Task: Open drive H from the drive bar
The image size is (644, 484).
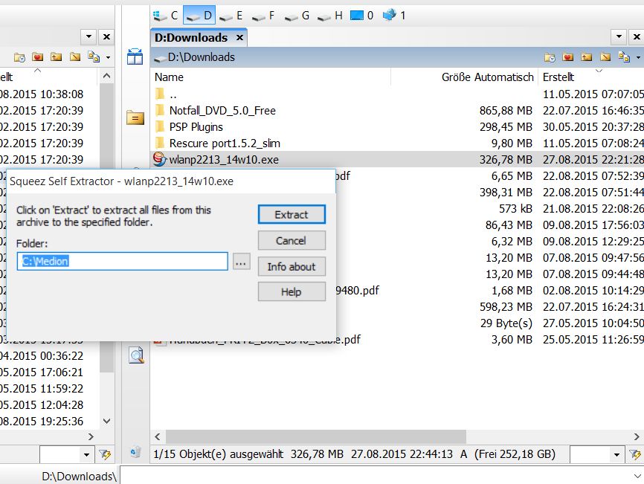Action: point(331,15)
